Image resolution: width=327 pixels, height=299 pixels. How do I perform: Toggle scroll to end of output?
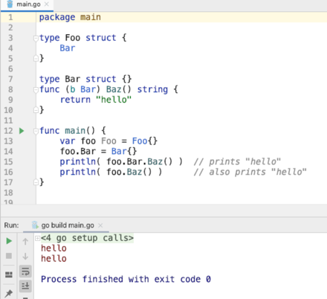coord(25,286)
